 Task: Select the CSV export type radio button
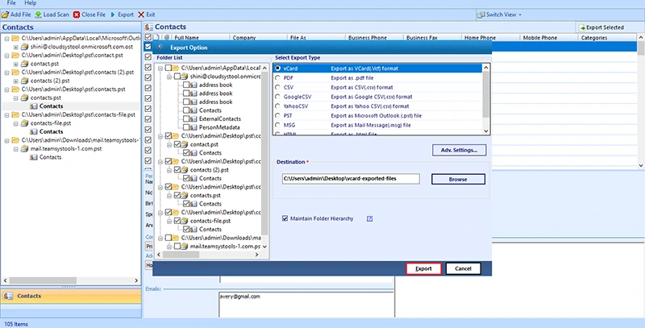click(x=278, y=87)
